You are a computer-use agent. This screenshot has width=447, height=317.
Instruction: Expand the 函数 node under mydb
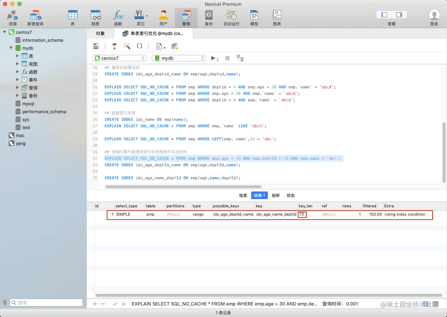[18, 72]
